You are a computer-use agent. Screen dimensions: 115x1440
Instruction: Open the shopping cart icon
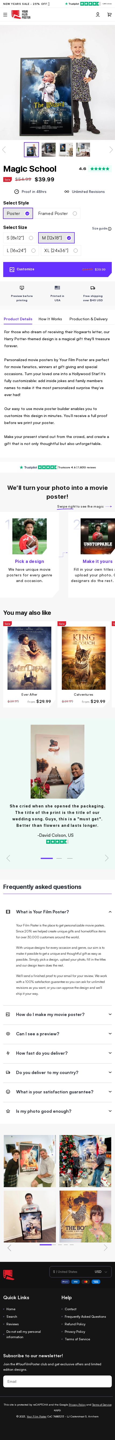coord(109,15)
